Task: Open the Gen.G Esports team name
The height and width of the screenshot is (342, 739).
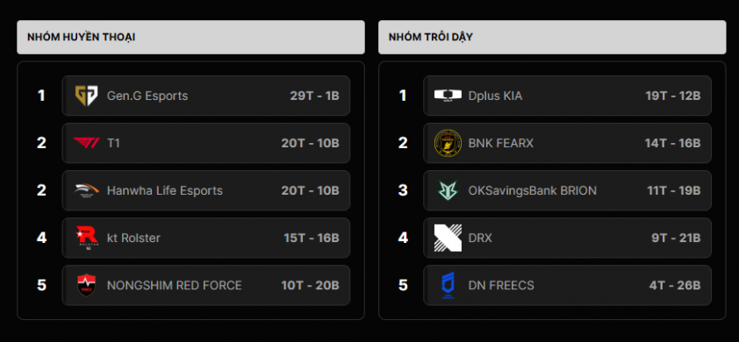Action: (147, 96)
